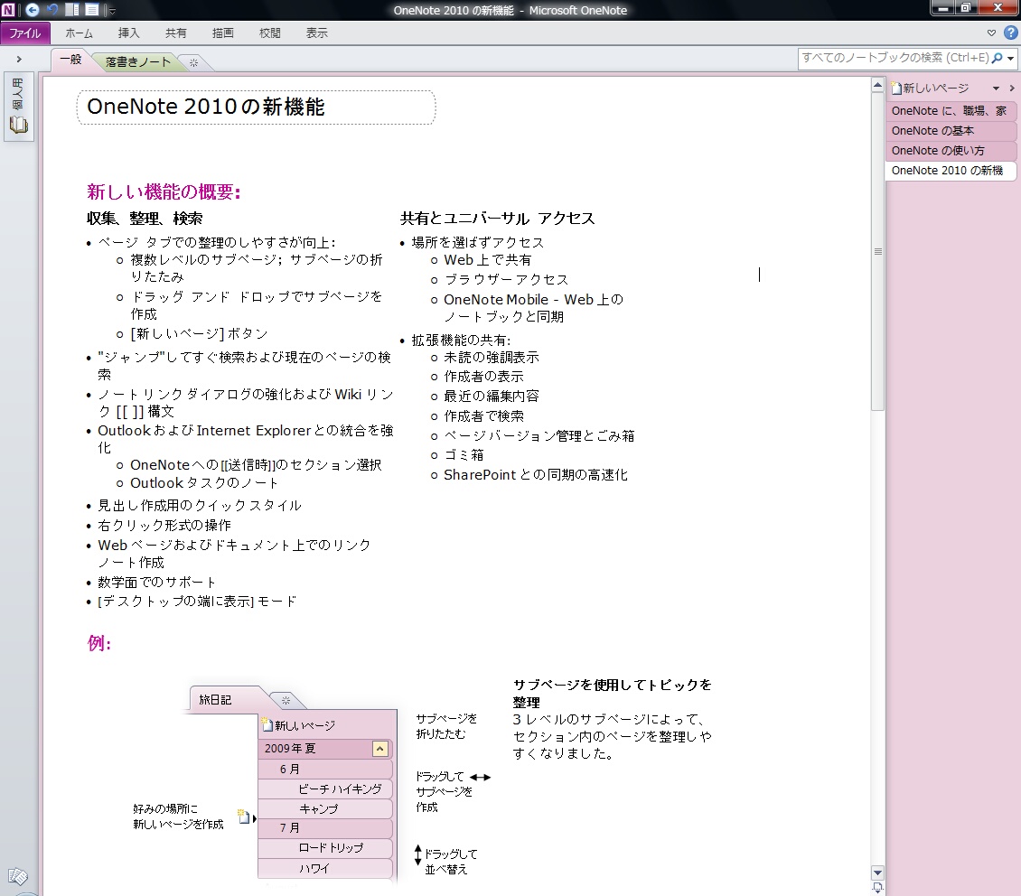
Task: Click bullet "SharePoint との同期の高速化"
Action: [536, 475]
